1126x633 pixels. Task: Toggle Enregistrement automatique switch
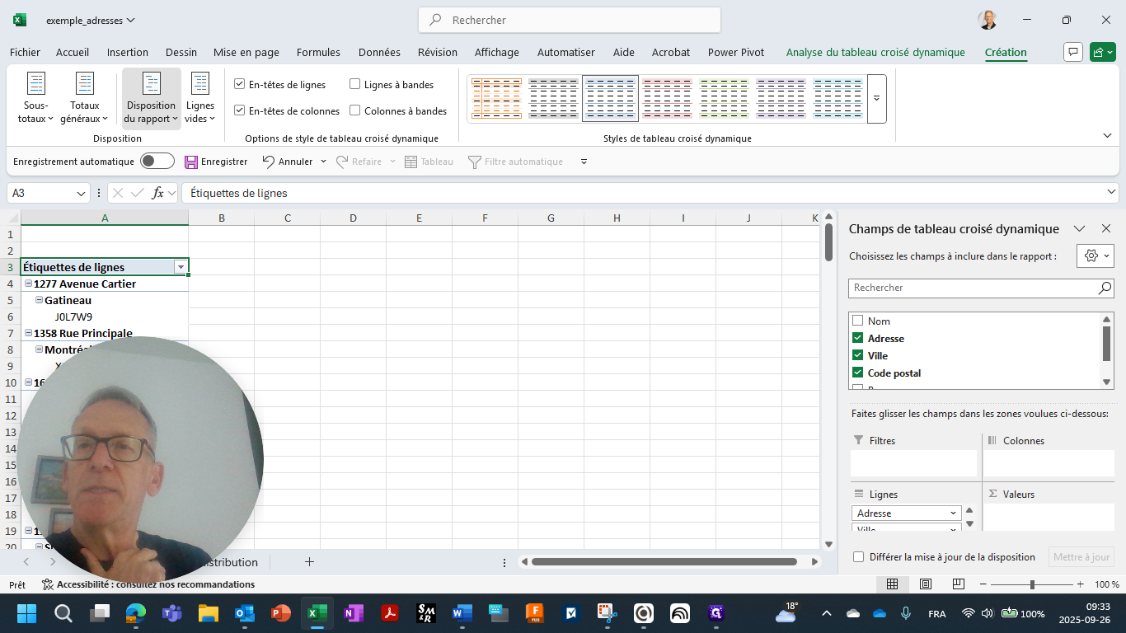(x=157, y=162)
